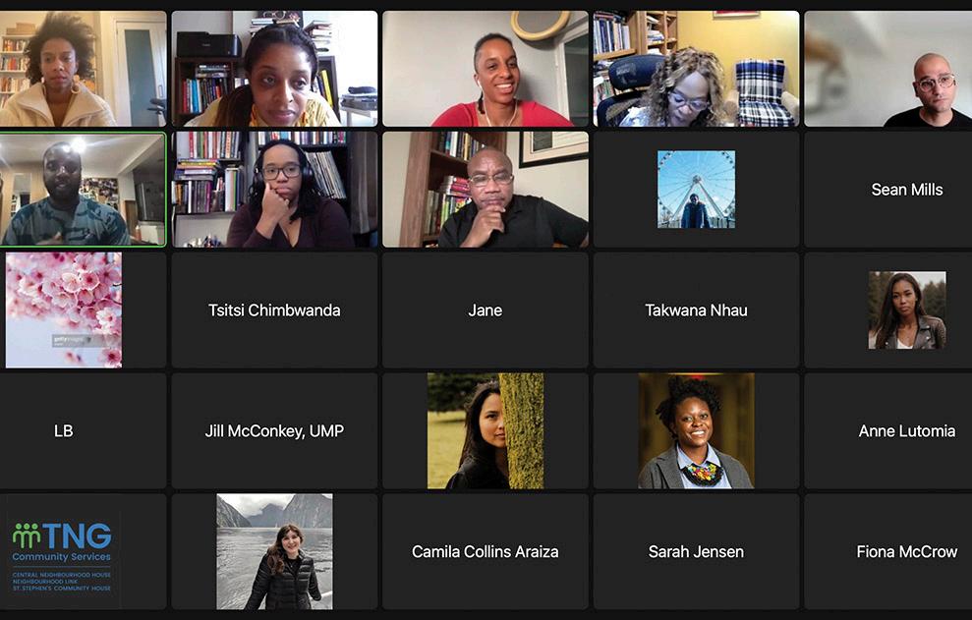
Task: Select the woman in red top video
Action: tap(486, 69)
